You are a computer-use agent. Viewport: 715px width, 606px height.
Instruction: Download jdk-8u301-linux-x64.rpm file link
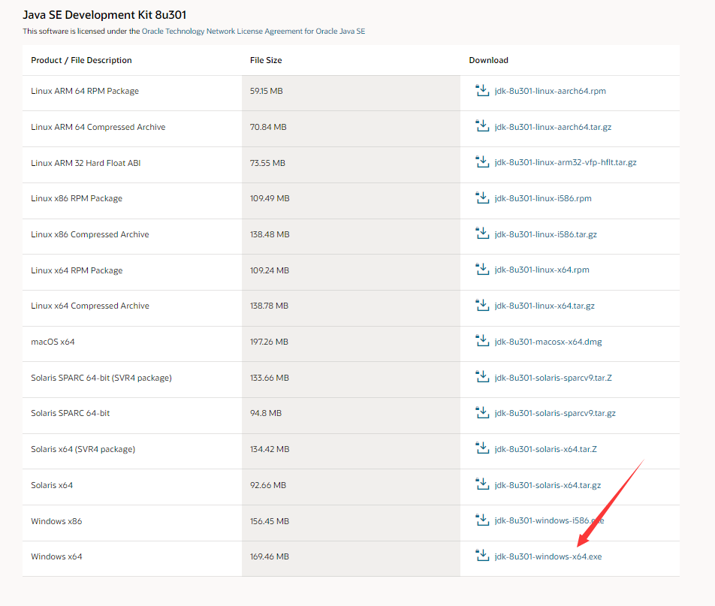point(542,270)
